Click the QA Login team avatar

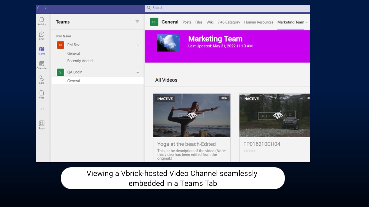61,72
